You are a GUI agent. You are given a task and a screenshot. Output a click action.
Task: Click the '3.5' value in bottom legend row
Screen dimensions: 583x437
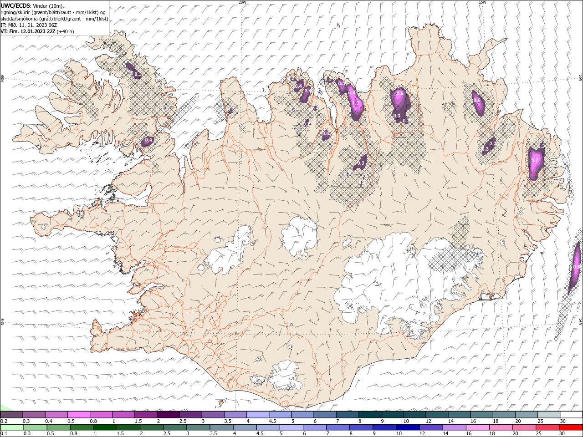pos(212,434)
